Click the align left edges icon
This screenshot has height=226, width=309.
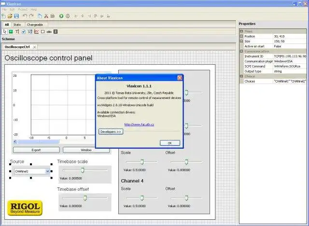click(x=76, y=16)
